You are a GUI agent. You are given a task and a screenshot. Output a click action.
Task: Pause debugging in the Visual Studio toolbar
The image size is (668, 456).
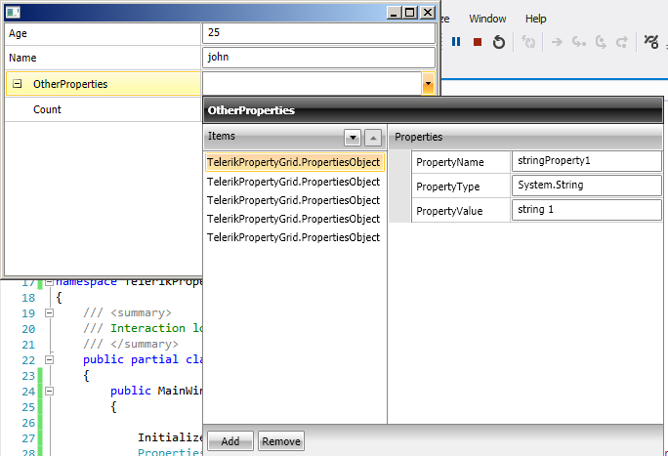click(x=456, y=42)
